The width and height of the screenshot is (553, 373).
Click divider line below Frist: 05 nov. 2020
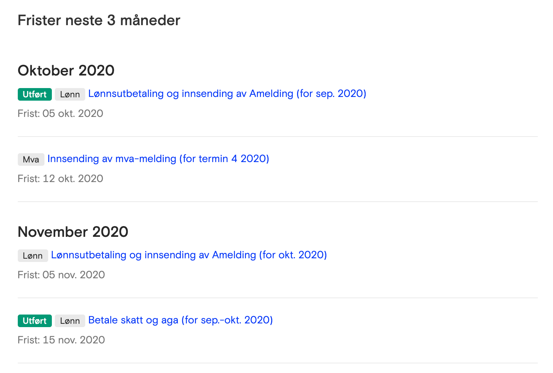point(278,298)
